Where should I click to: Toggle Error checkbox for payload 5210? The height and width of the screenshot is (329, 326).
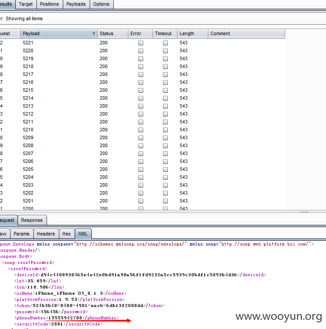pyautogui.click(x=141, y=130)
